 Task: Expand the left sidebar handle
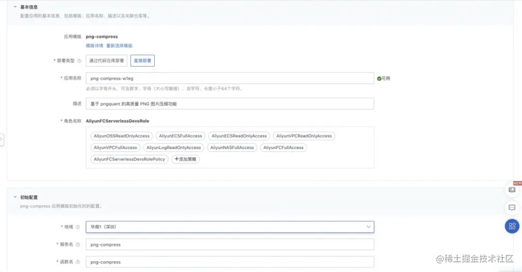1,139
